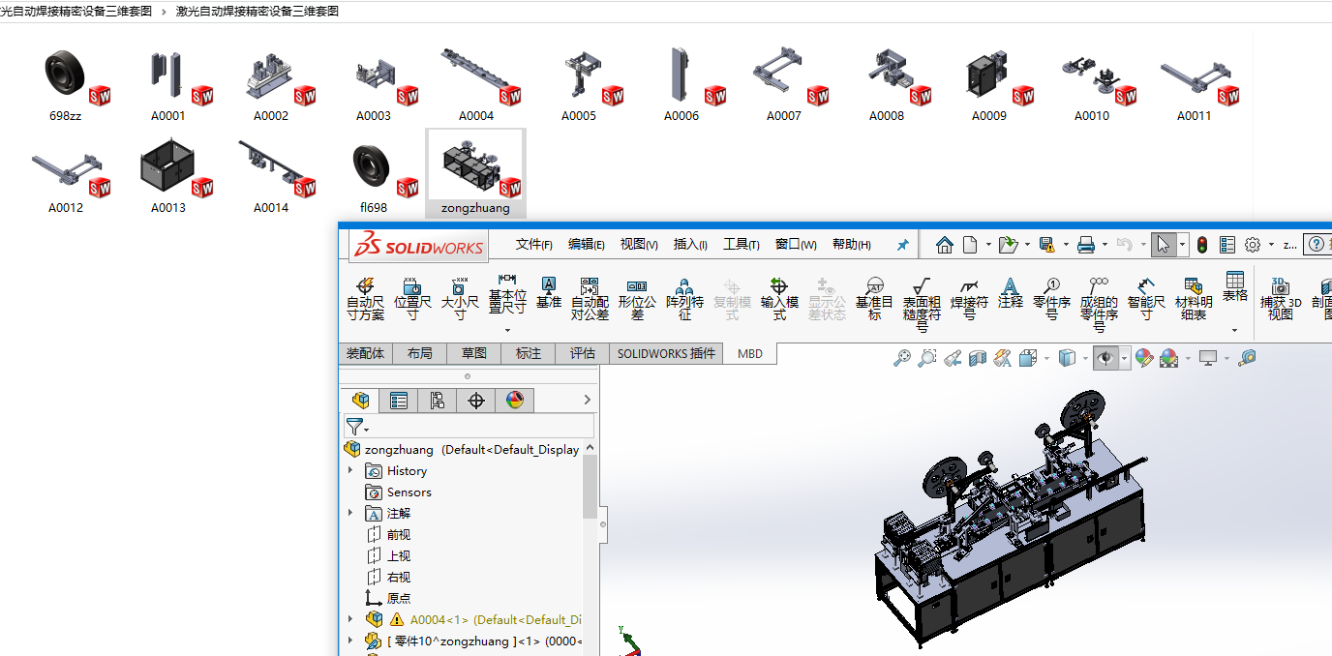Open the feature tree filter dropdown
The width and height of the screenshot is (1332, 656).
click(x=357, y=427)
